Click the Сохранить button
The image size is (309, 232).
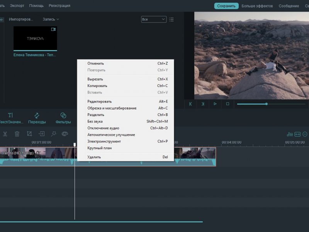(x=226, y=6)
